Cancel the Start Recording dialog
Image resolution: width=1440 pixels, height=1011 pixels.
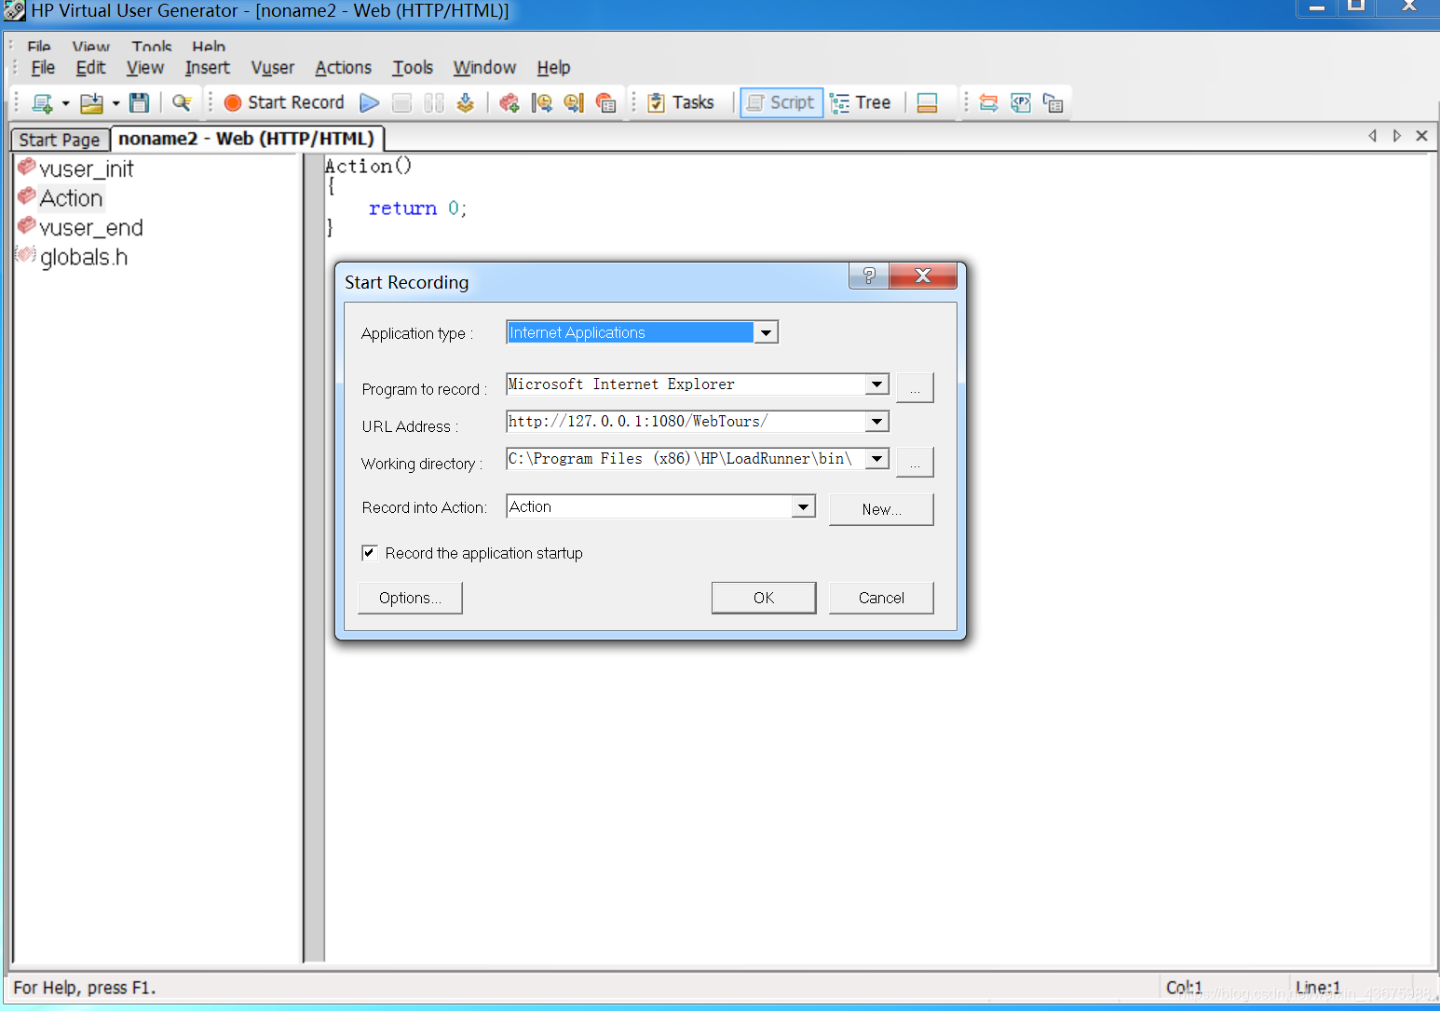881,598
